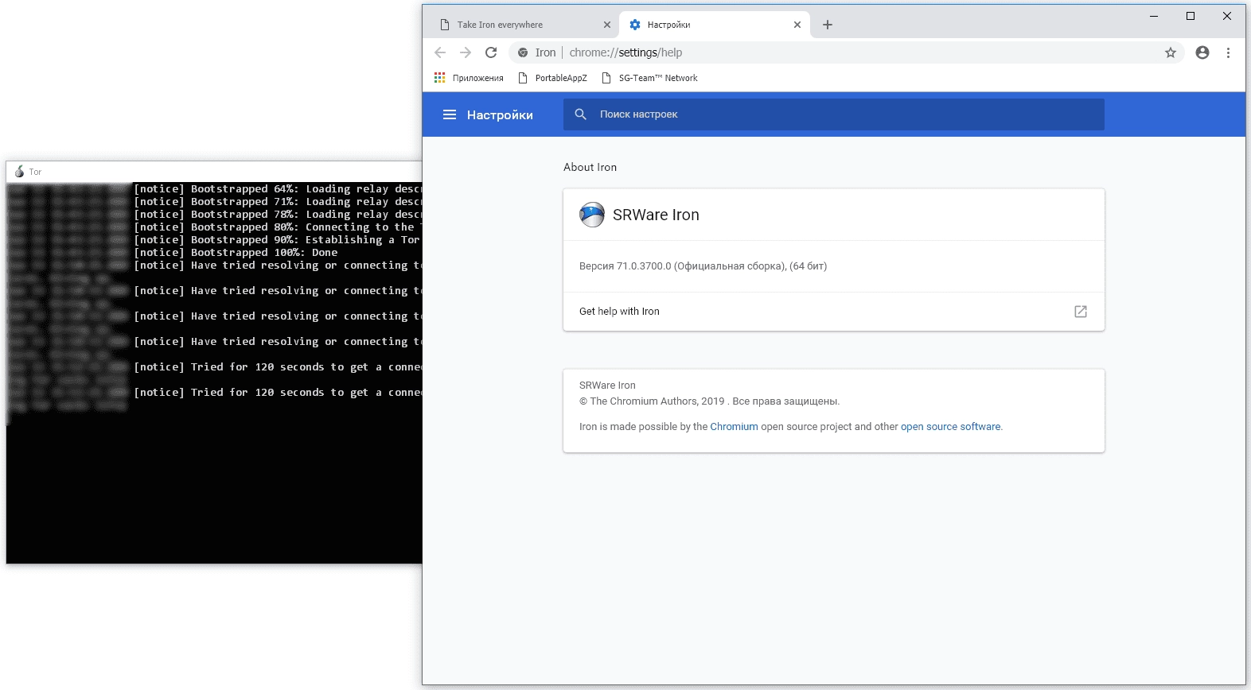This screenshot has height=690, width=1251.
Task: Click Bootstrapped 80% Connecting line in Tor
Action: [278, 227]
